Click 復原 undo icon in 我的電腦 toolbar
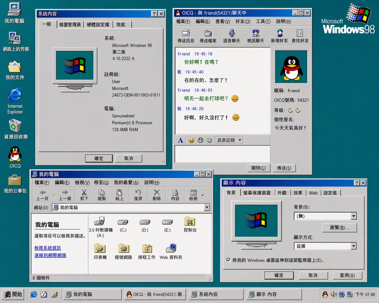The width and height of the screenshot is (379, 303). click(138, 195)
